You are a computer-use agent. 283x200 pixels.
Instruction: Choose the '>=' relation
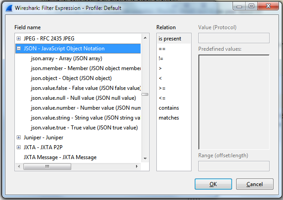click(x=174, y=88)
